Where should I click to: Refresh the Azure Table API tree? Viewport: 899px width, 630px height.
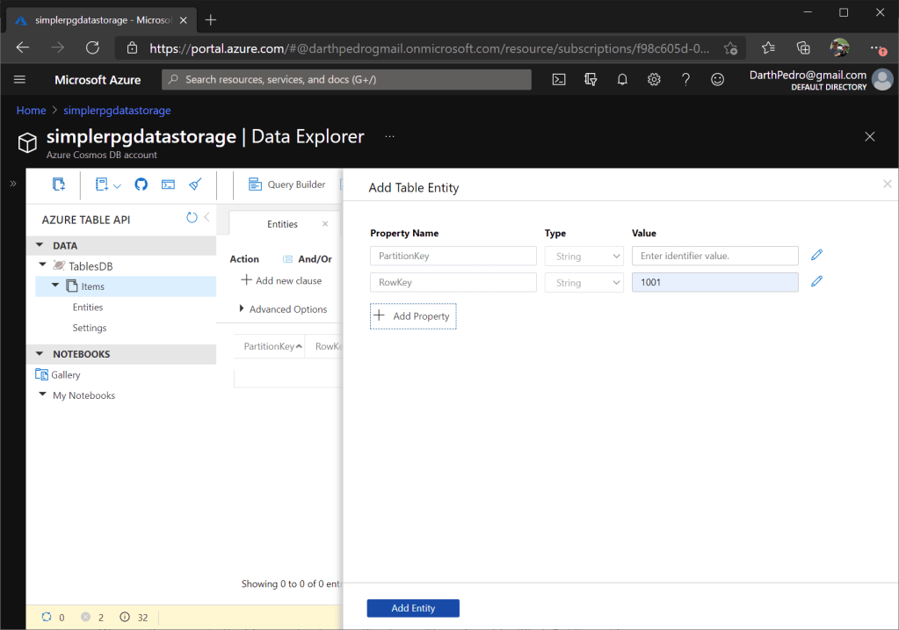click(192, 218)
